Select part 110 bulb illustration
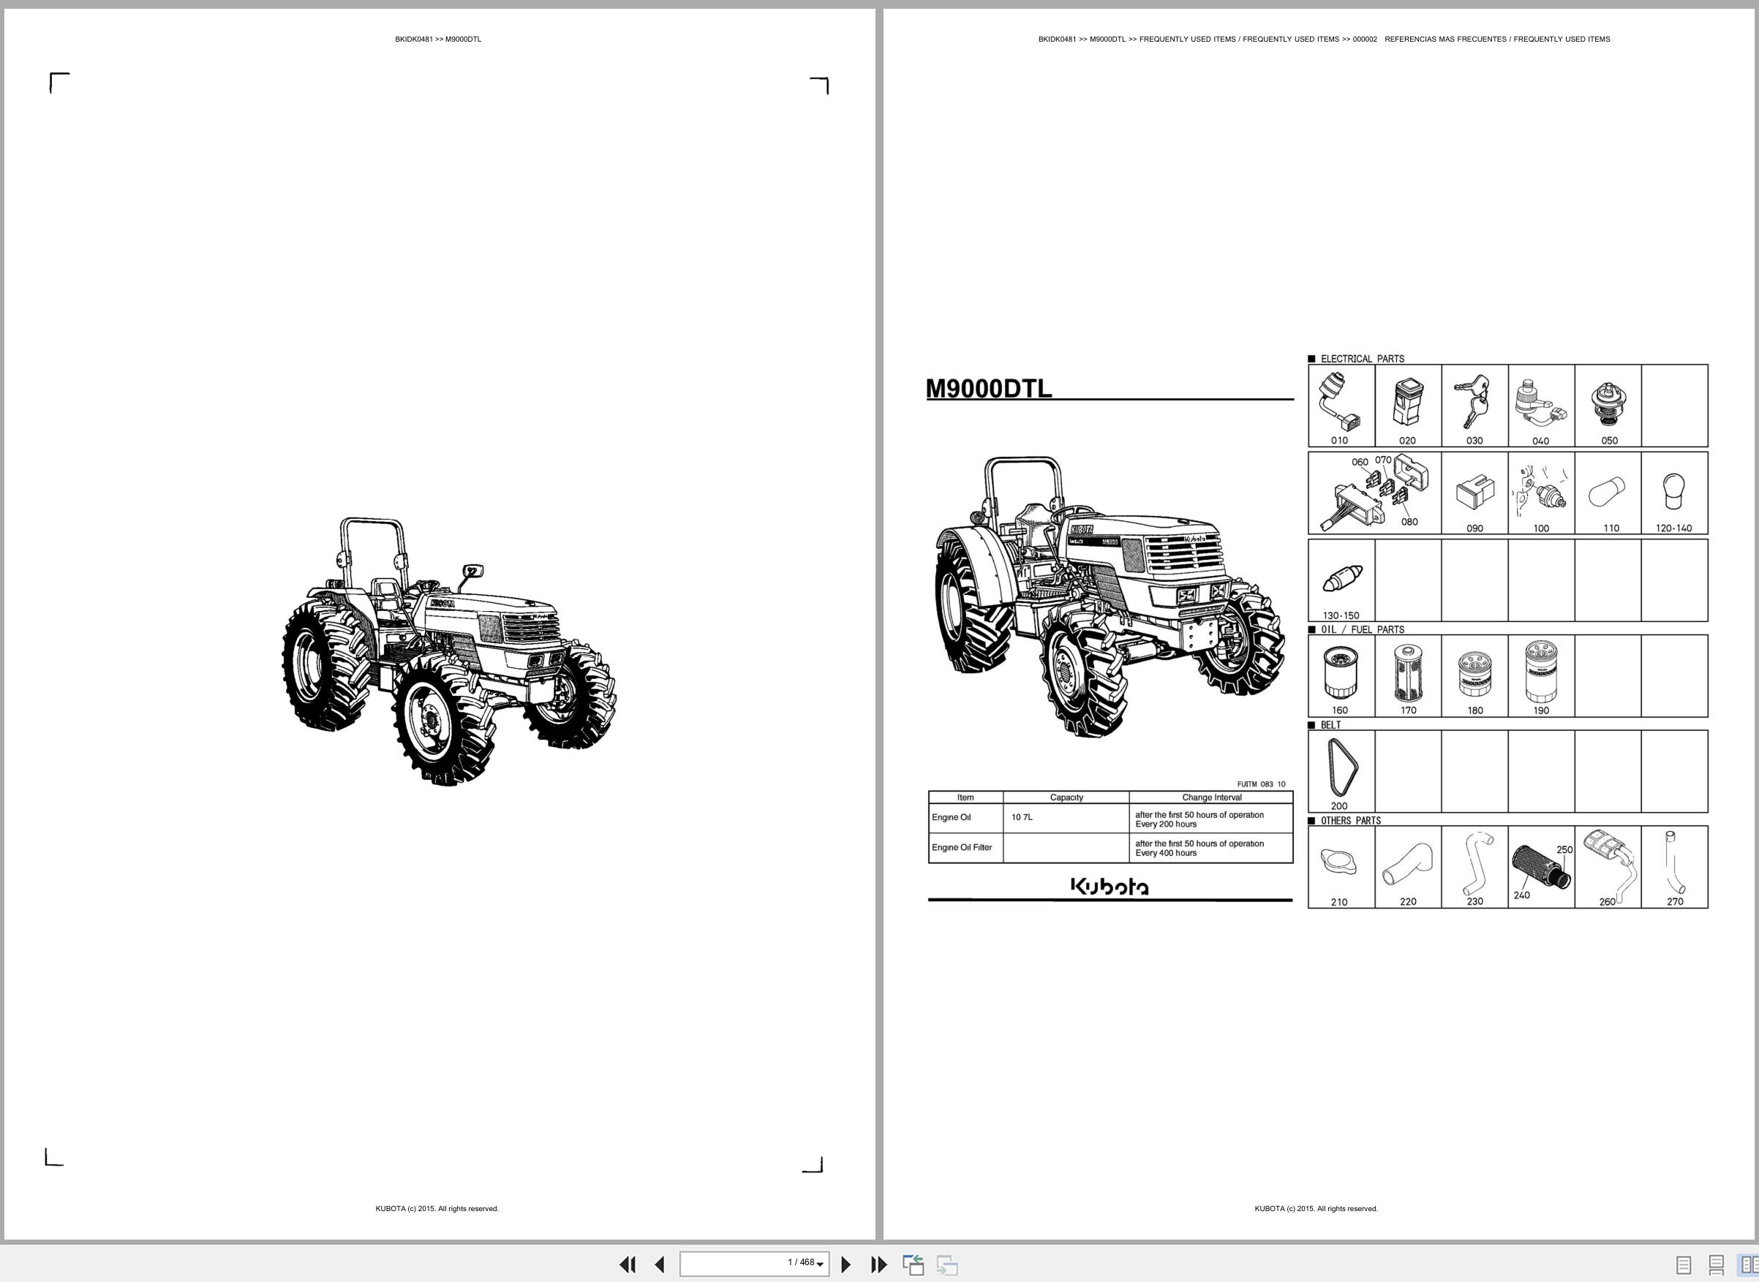1759x1282 pixels. coord(1608,493)
